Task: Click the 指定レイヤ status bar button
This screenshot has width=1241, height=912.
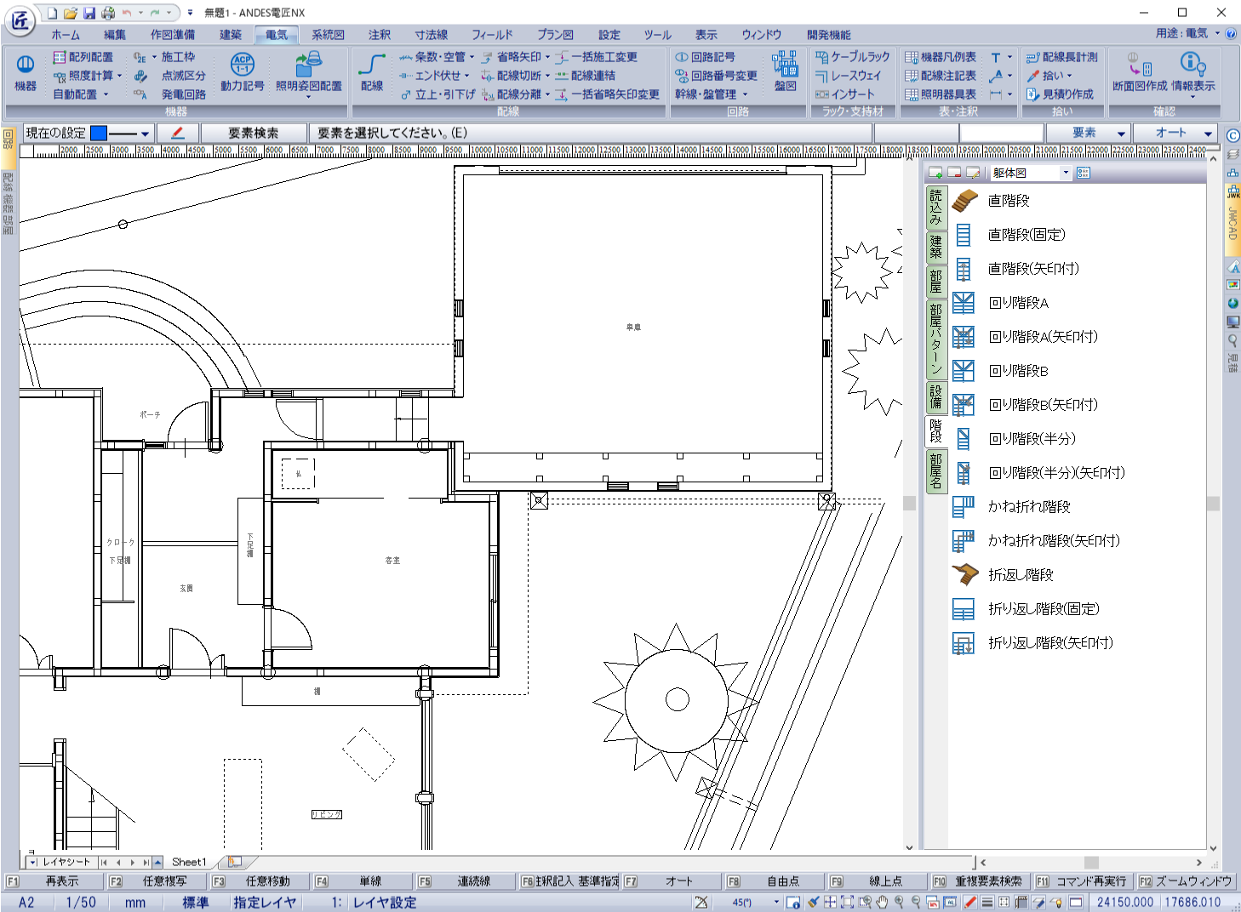Action: (x=265, y=903)
